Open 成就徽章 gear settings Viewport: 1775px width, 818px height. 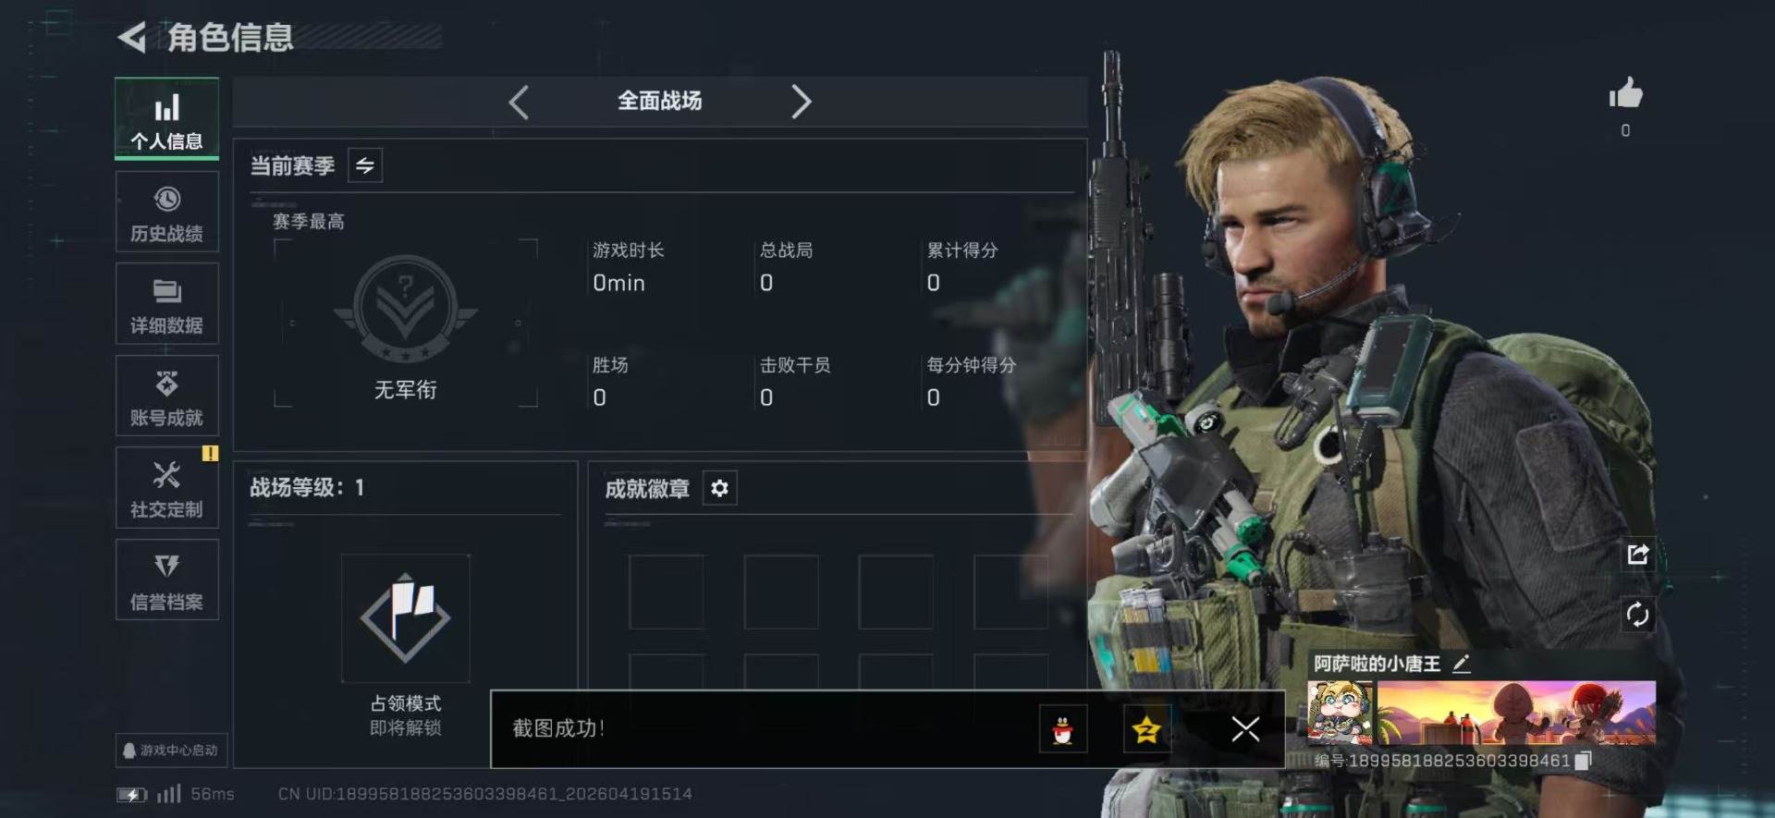(719, 488)
